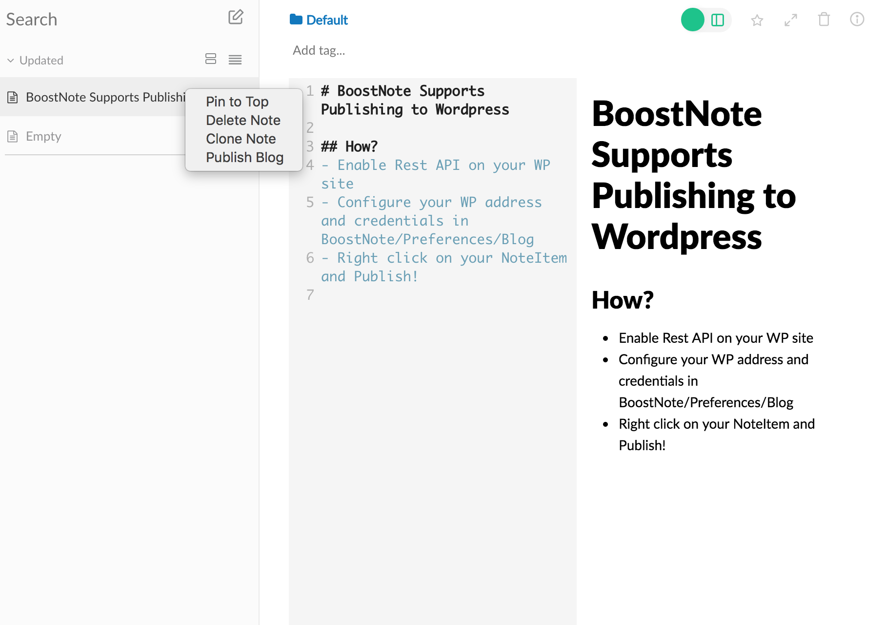885x625 pixels.
Task: Click the '## How?' line in editor
Action: pyautogui.click(x=349, y=146)
